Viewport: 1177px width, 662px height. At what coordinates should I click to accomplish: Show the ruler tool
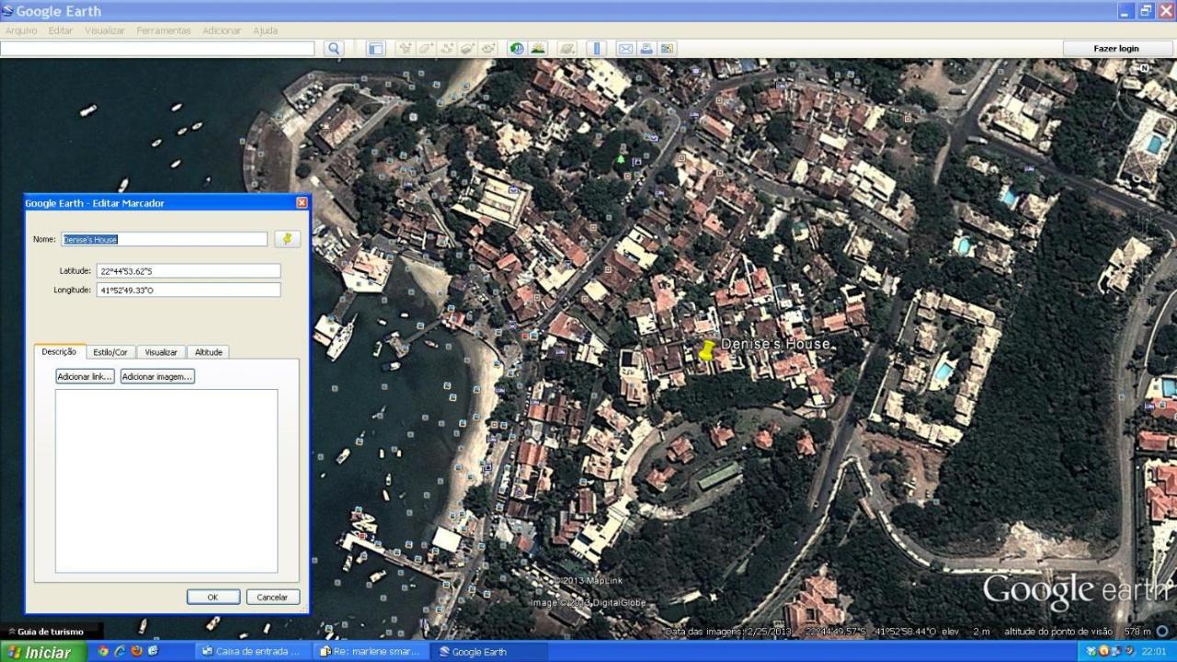point(597,49)
